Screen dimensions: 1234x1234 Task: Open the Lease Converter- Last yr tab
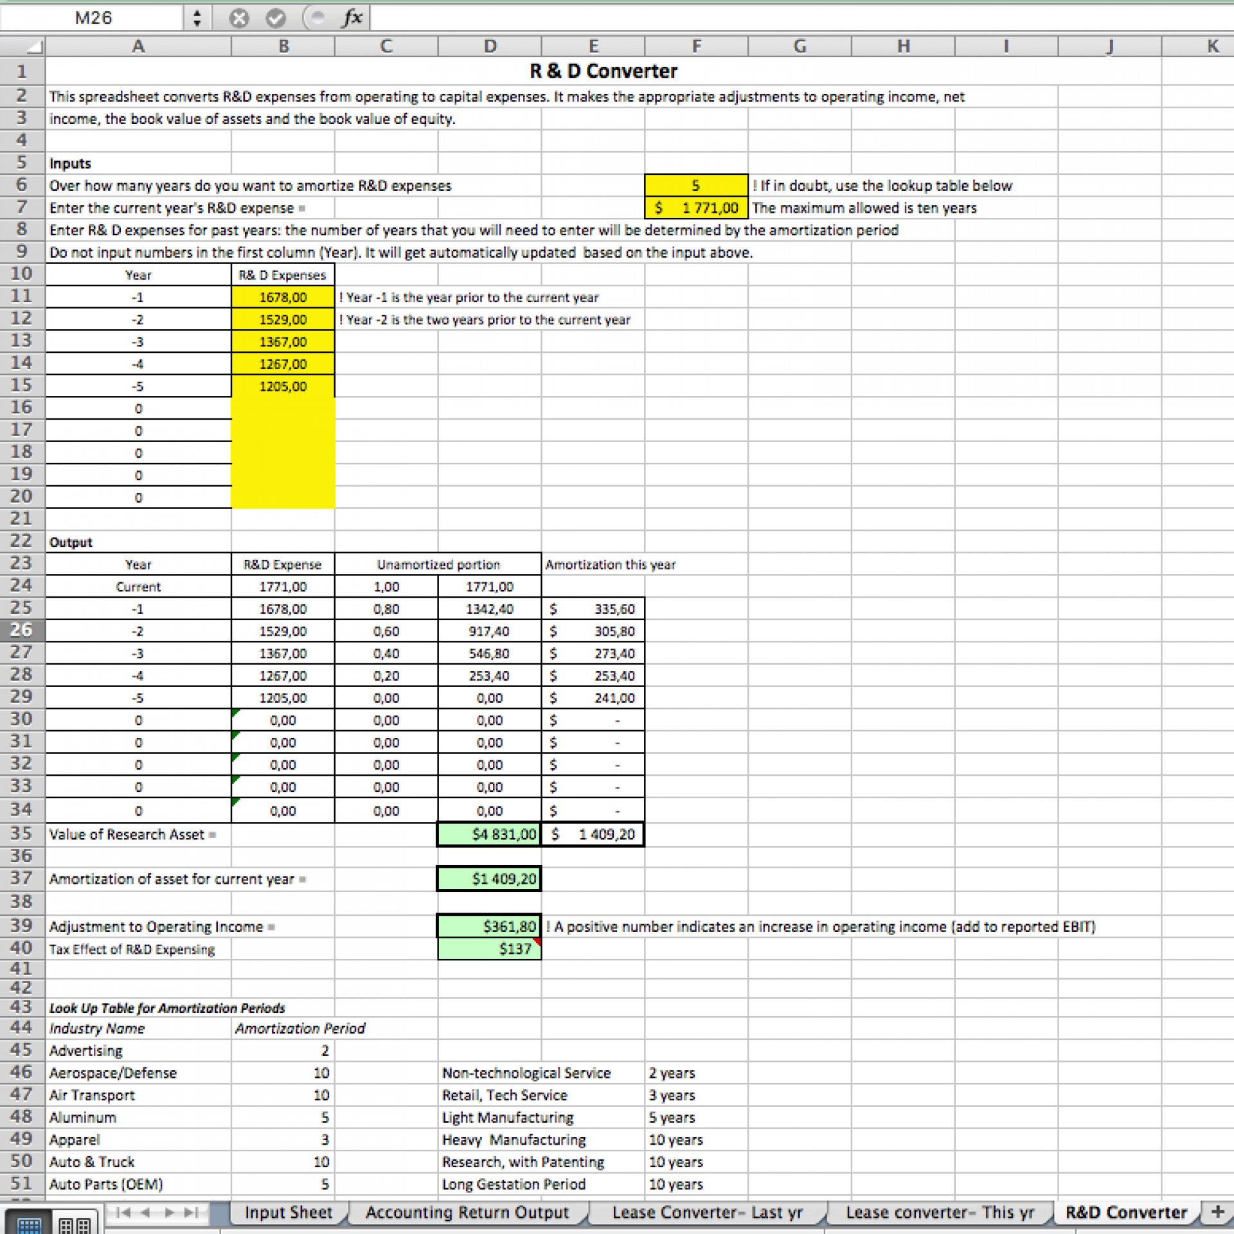[708, 1212]
